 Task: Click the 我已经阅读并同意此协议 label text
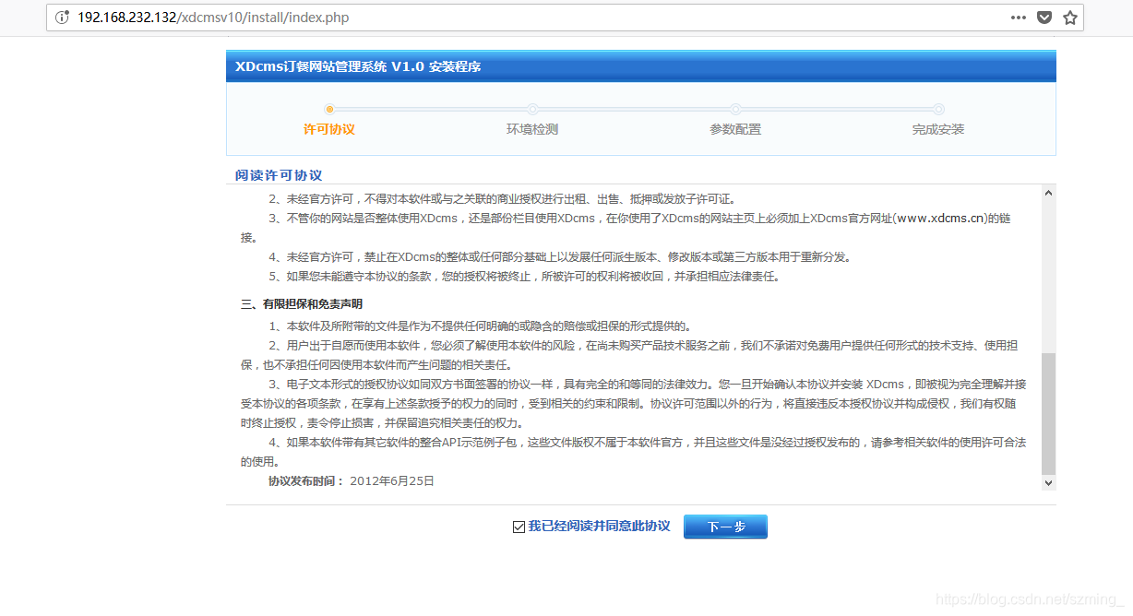[599, 526]
